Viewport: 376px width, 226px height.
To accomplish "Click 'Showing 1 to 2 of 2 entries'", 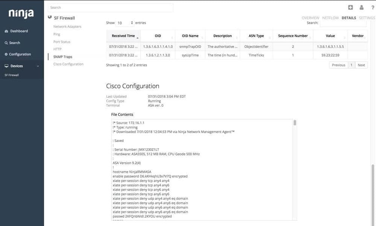I will click(126, 65).
